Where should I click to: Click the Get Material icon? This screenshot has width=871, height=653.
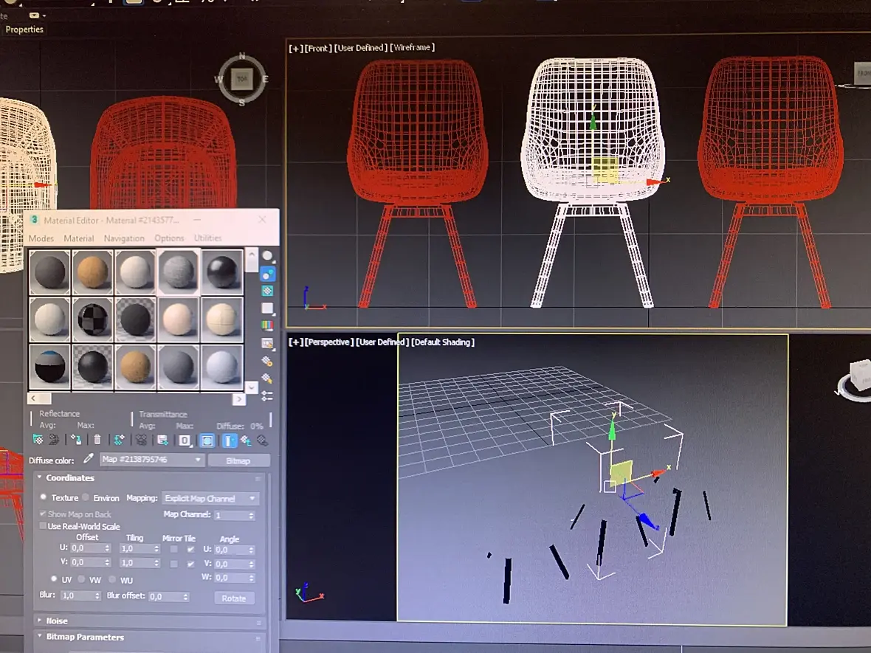(38, 440)
